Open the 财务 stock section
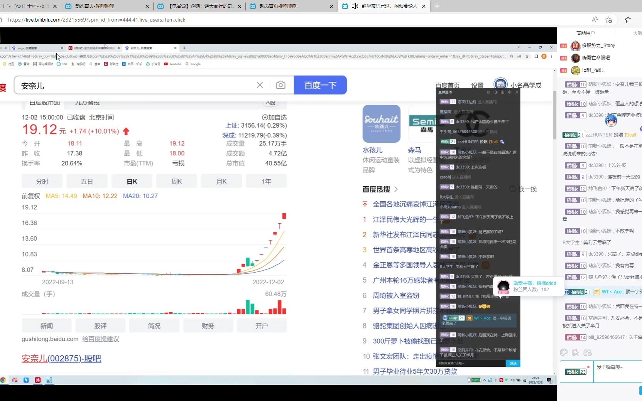The height and width of the screenshot is (401, 642). (x=208, y=326)
